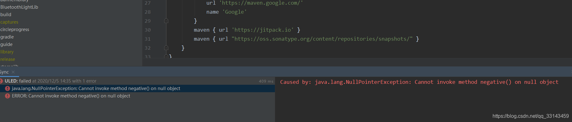Screen dimensions: 572x122
Task: Click line number 30 in the gutter
Action: [x=148, y=30]
